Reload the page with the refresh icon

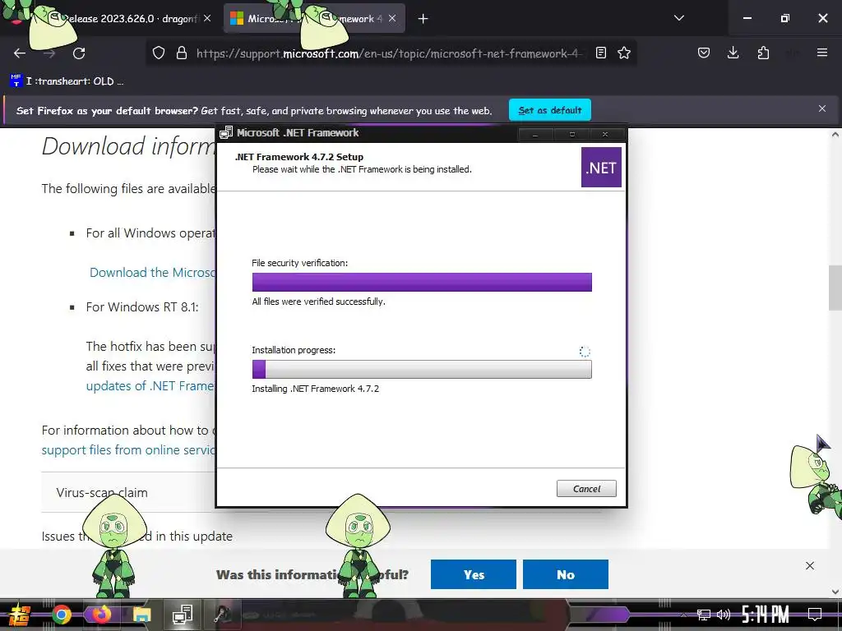[79, 53]
